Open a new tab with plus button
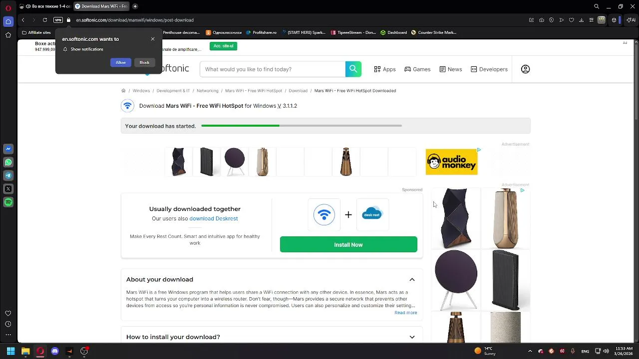Screen dimensions: 639x359 (135, 6)
